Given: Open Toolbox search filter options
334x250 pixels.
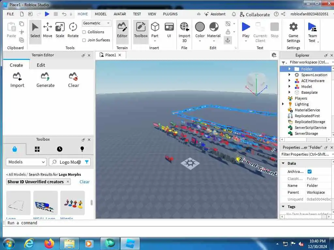Looking at the screenshot, I should [x=87, y=162].
